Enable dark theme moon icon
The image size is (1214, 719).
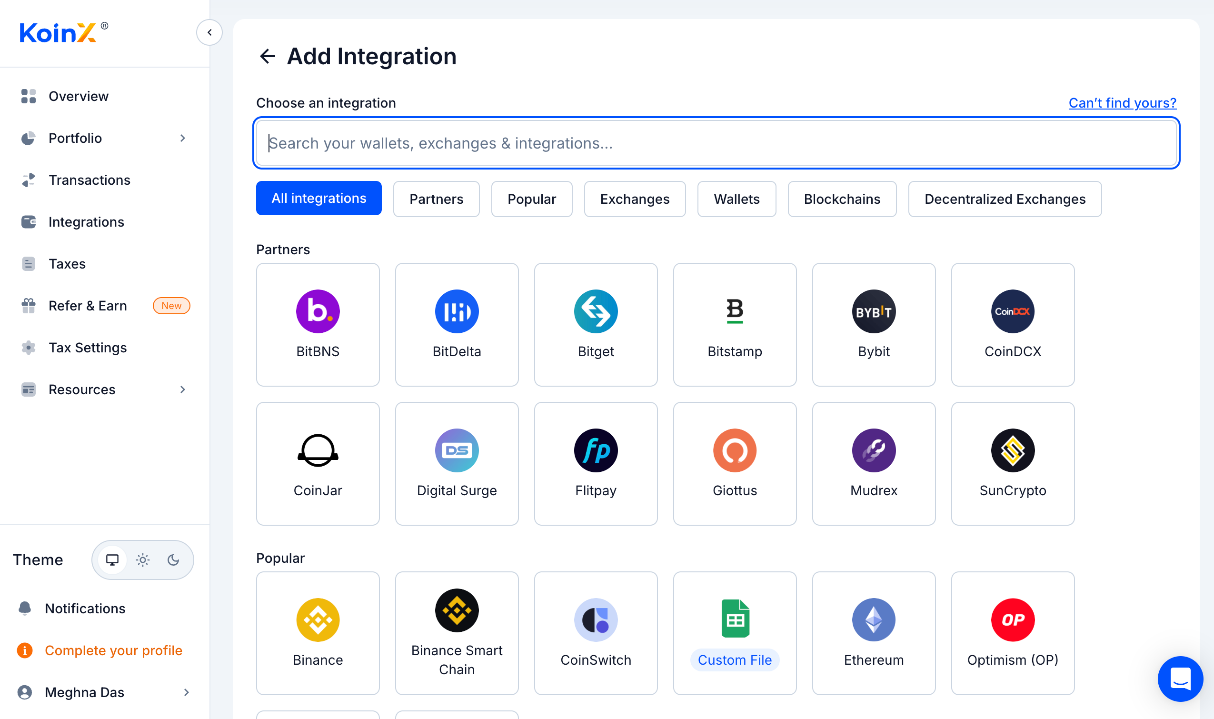173,559
